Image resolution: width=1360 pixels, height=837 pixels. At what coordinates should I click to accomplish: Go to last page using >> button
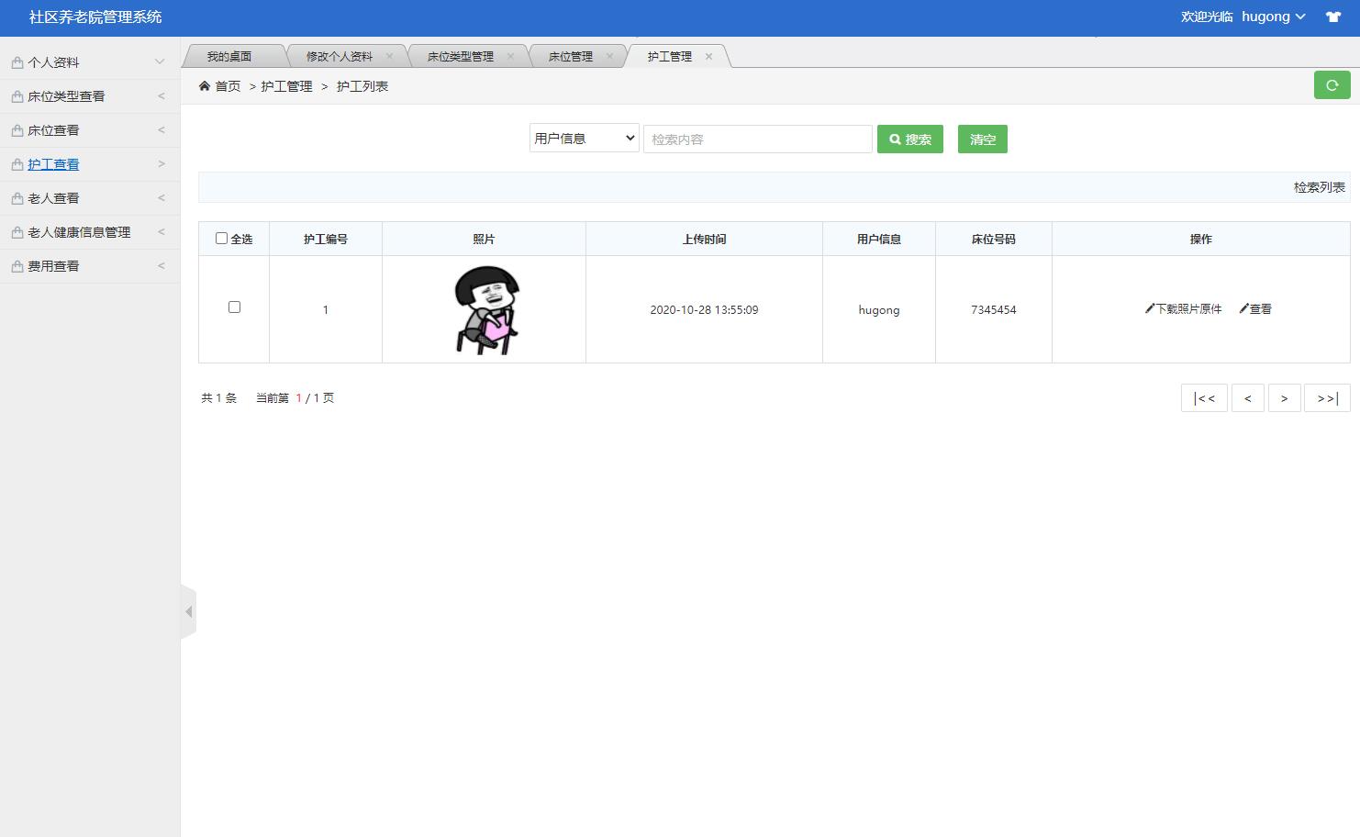pos(1327,397)
